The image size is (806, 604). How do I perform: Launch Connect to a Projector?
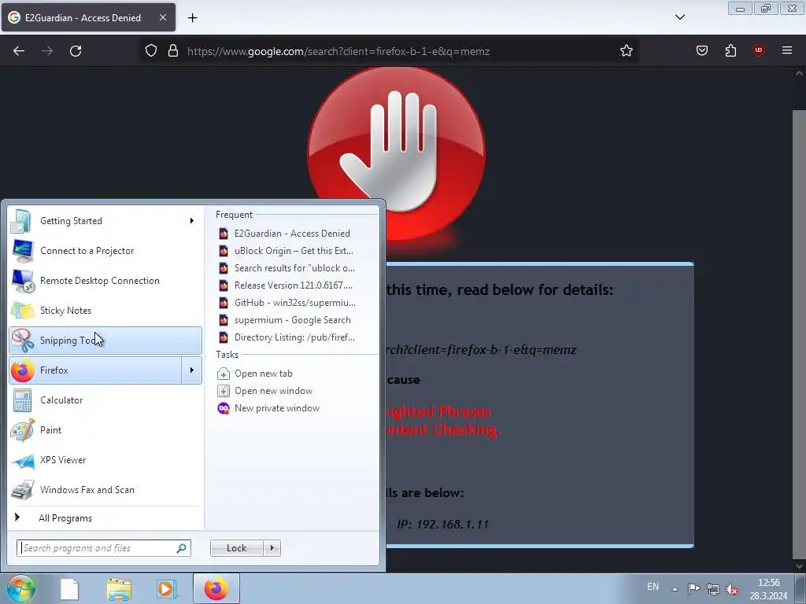point(105,251)
